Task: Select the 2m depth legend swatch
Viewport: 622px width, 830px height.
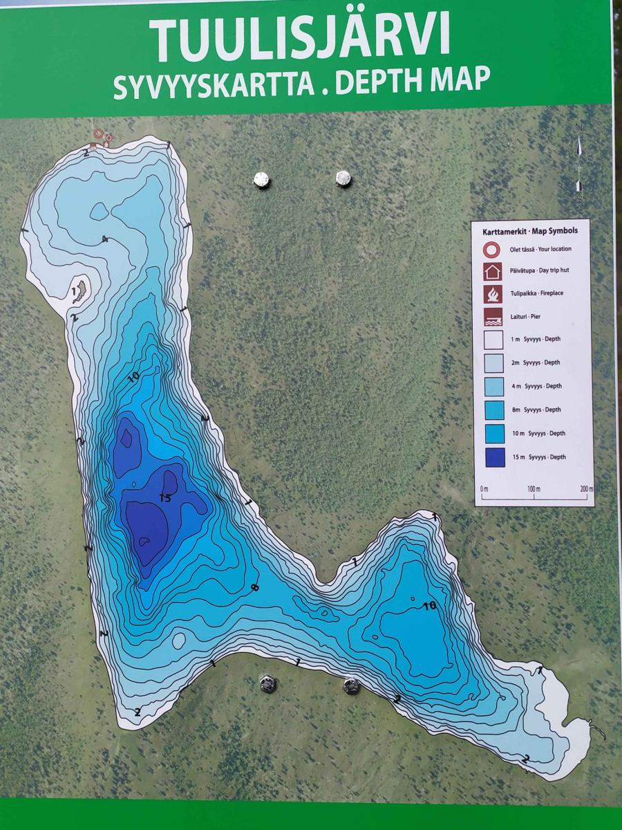Action: (493, 363)
